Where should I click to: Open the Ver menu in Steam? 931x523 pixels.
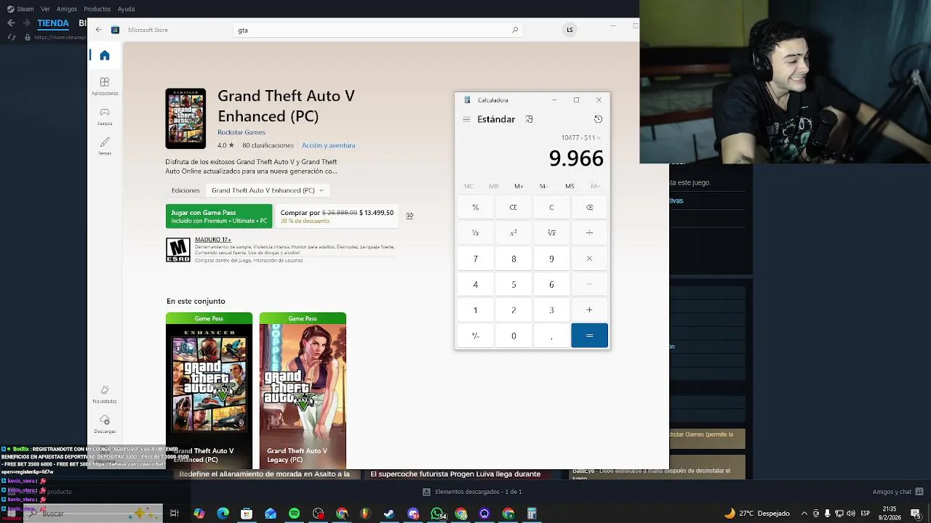point(46,9)
